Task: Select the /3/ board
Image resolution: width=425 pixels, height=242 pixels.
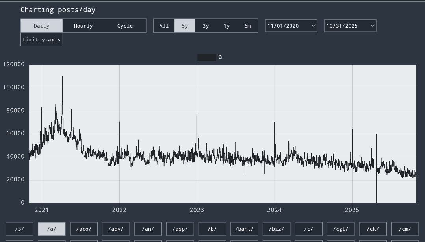Action: click(x=20, y=229)
